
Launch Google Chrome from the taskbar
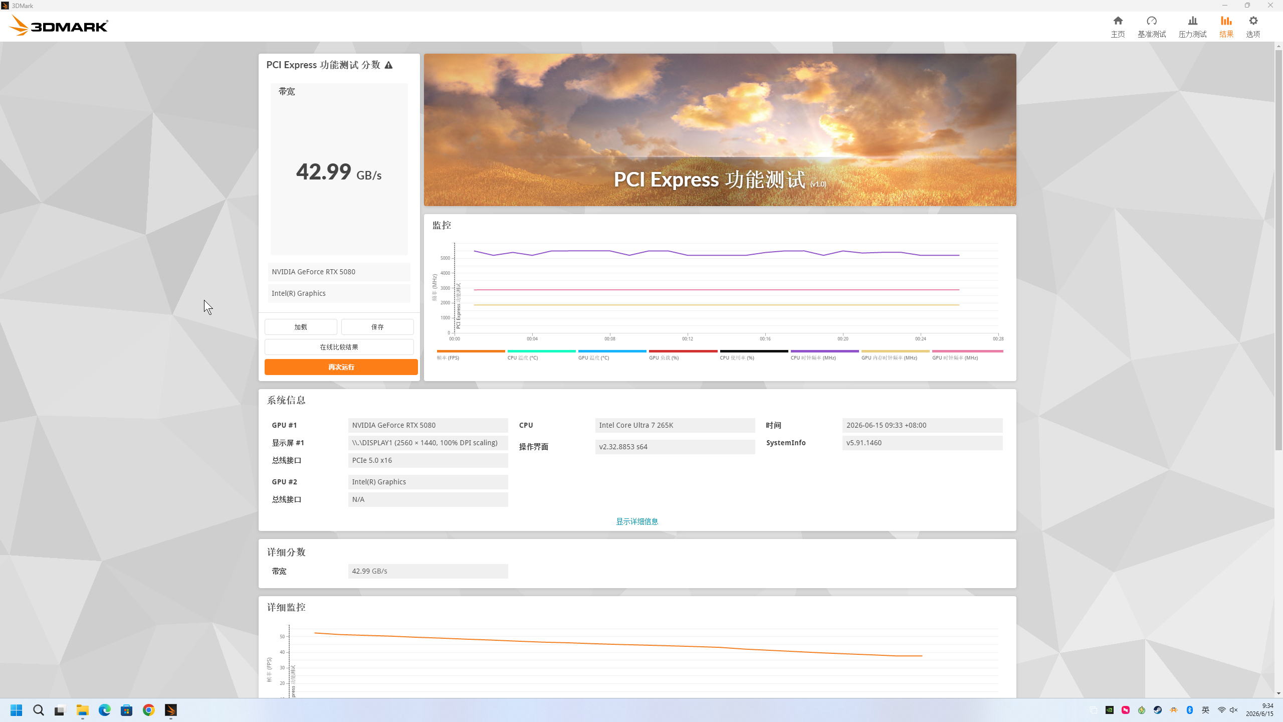pyautogui.click(x=148, y=710)
